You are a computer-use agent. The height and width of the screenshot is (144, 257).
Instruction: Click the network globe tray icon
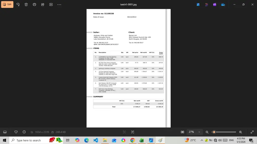coord(215,140)
